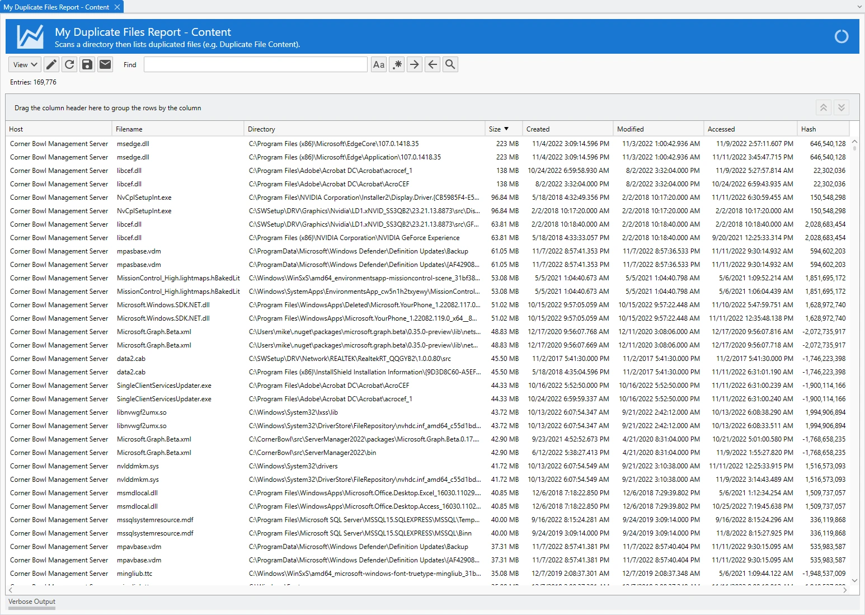Click the Size column header to change sorting

point(495,129)
